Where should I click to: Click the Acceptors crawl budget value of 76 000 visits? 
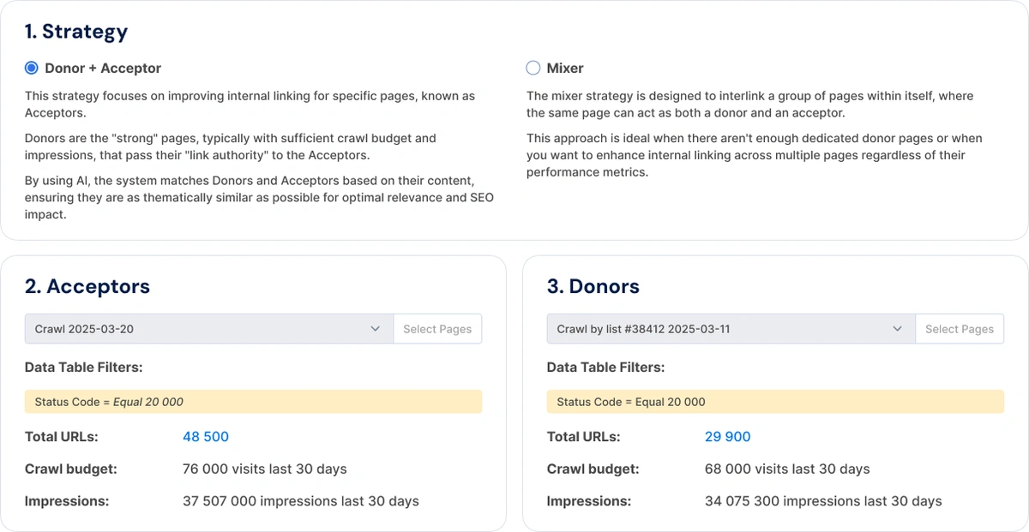coord(264,469)
